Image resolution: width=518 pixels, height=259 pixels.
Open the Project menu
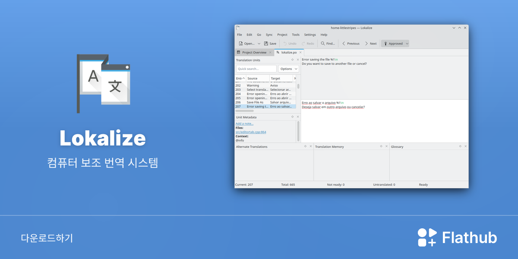(282, 35)
